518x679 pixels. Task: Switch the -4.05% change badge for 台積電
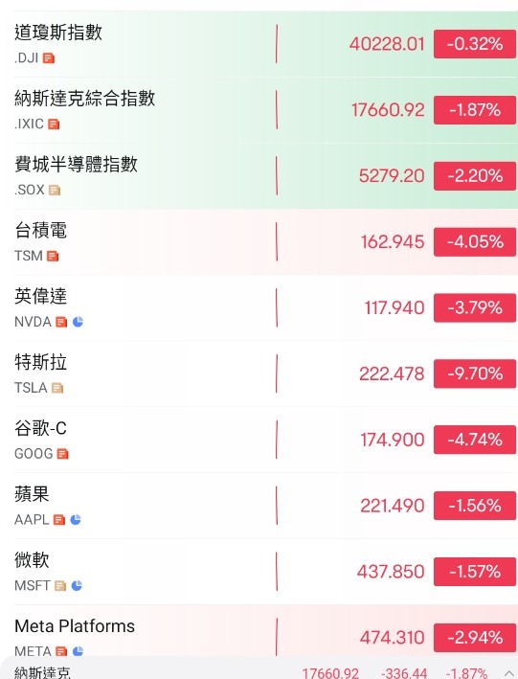click(x=475, y=241)
